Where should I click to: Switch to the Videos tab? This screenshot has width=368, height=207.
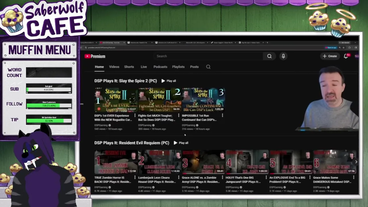pyautogui.click(x=114, y=67)
